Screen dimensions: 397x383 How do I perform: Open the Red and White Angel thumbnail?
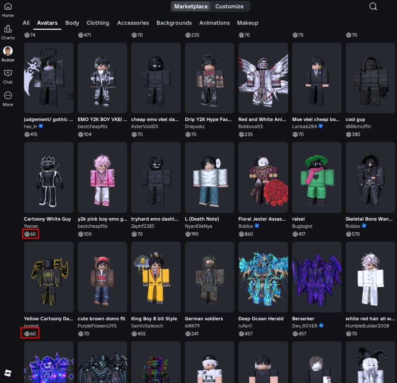pos(263,78)
